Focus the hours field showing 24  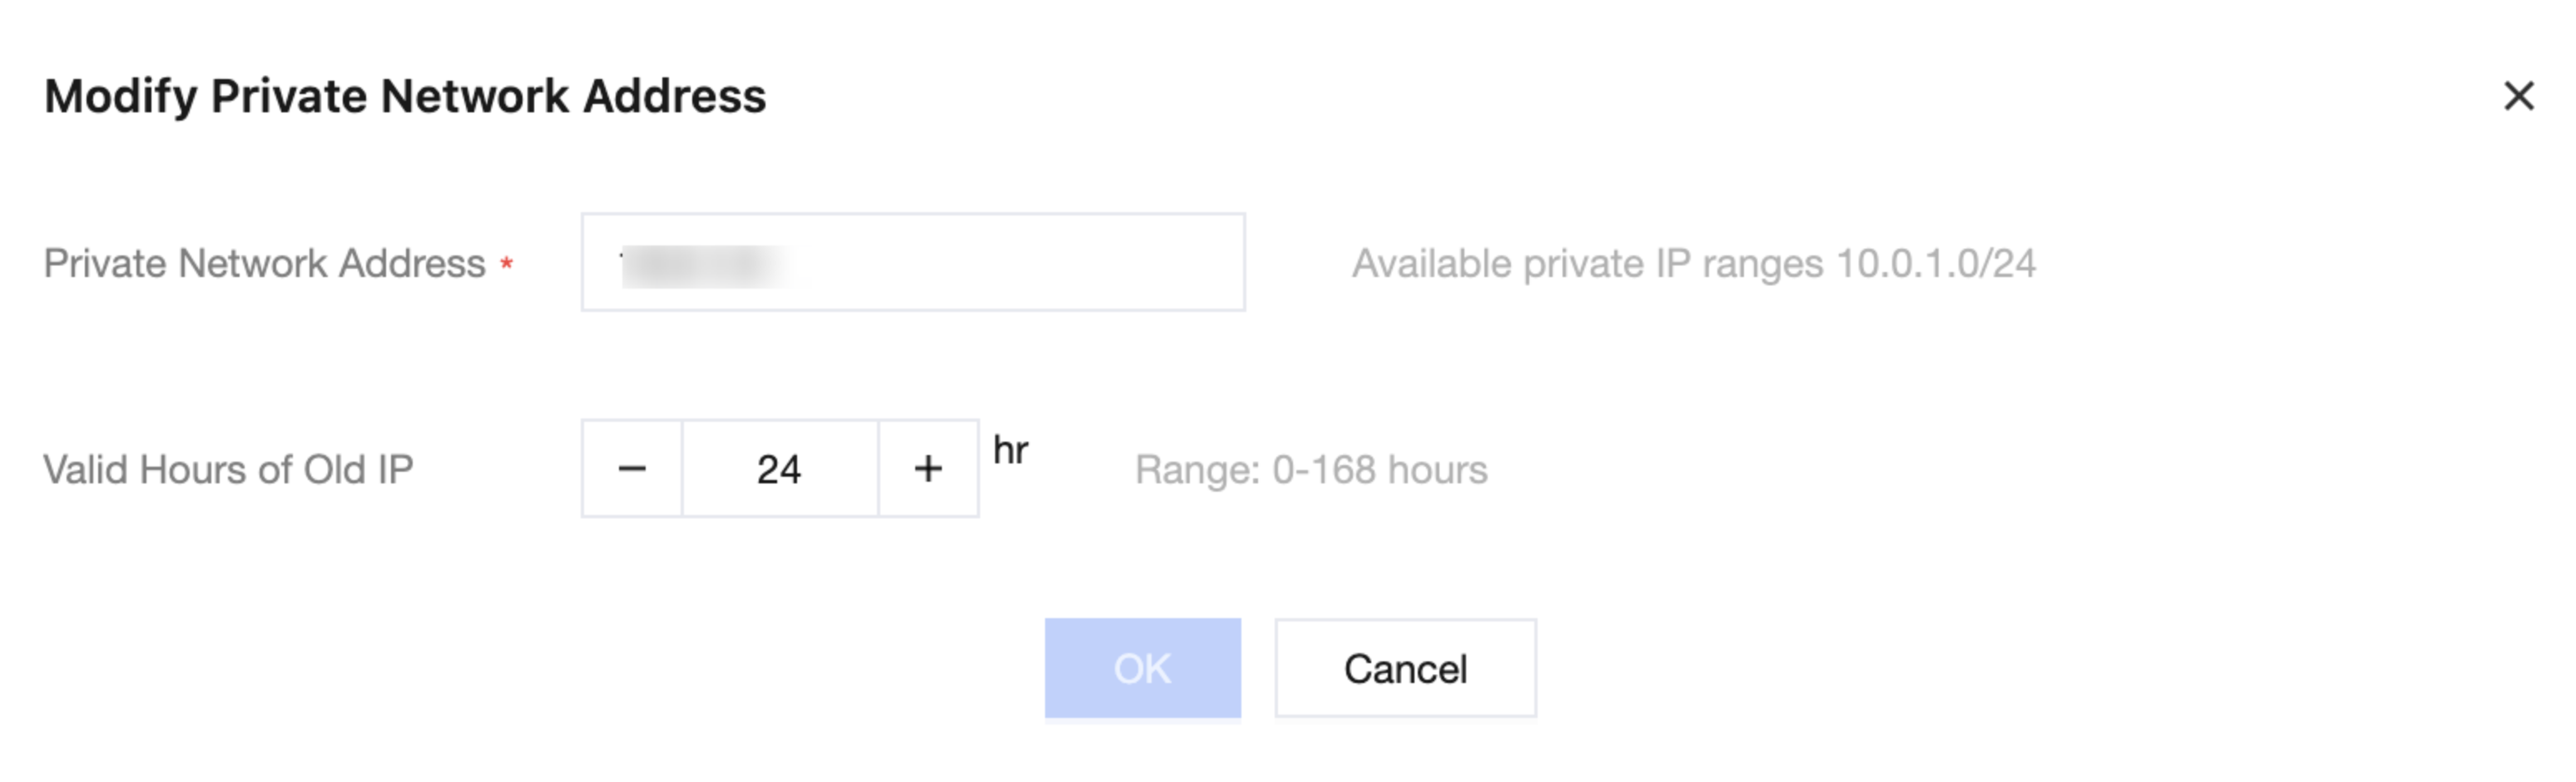click(x=779, y=469)
